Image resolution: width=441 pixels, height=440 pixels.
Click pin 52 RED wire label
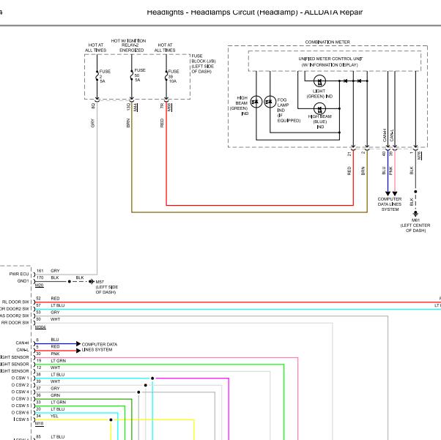tap(48, 298)
